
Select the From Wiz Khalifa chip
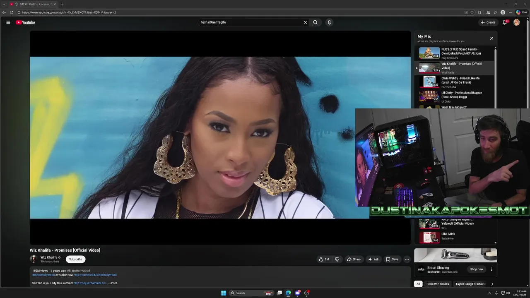pos(438,284)
